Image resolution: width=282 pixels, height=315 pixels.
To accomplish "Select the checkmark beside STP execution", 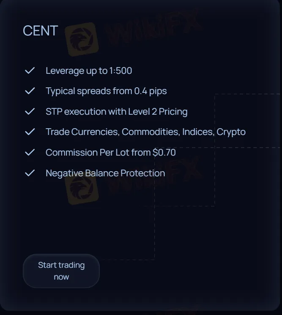I will point(30,111).
